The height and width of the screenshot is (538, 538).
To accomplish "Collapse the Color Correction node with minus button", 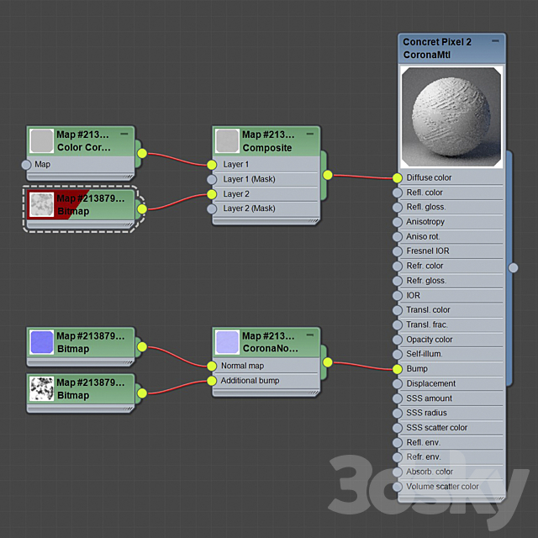I will [x=124, y=134].
